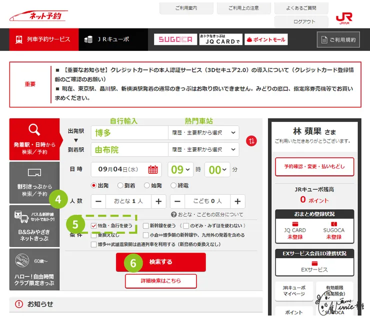Open departure 履歴・主要駅から選択 dropdown
This screenshot has width=370, height=318.
coord(203,133)
